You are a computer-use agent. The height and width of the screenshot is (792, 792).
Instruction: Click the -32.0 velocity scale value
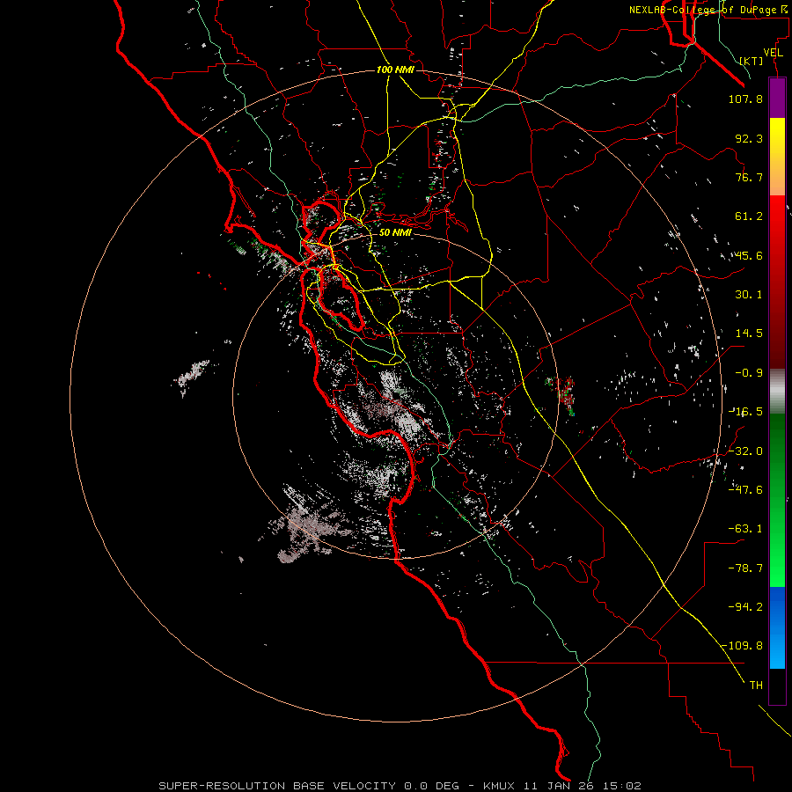click(745, 451)
